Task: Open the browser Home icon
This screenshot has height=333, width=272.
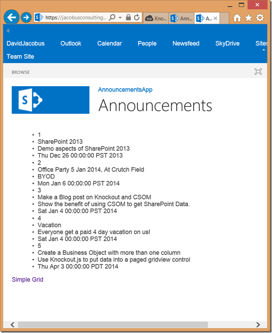Action: [x=237, y=18]
